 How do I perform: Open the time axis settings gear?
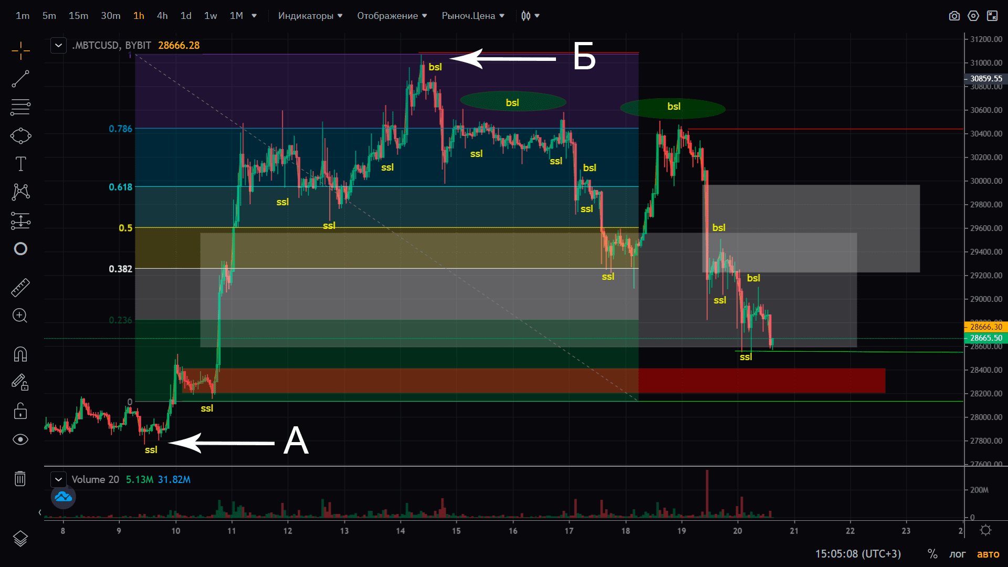[986, 530]
